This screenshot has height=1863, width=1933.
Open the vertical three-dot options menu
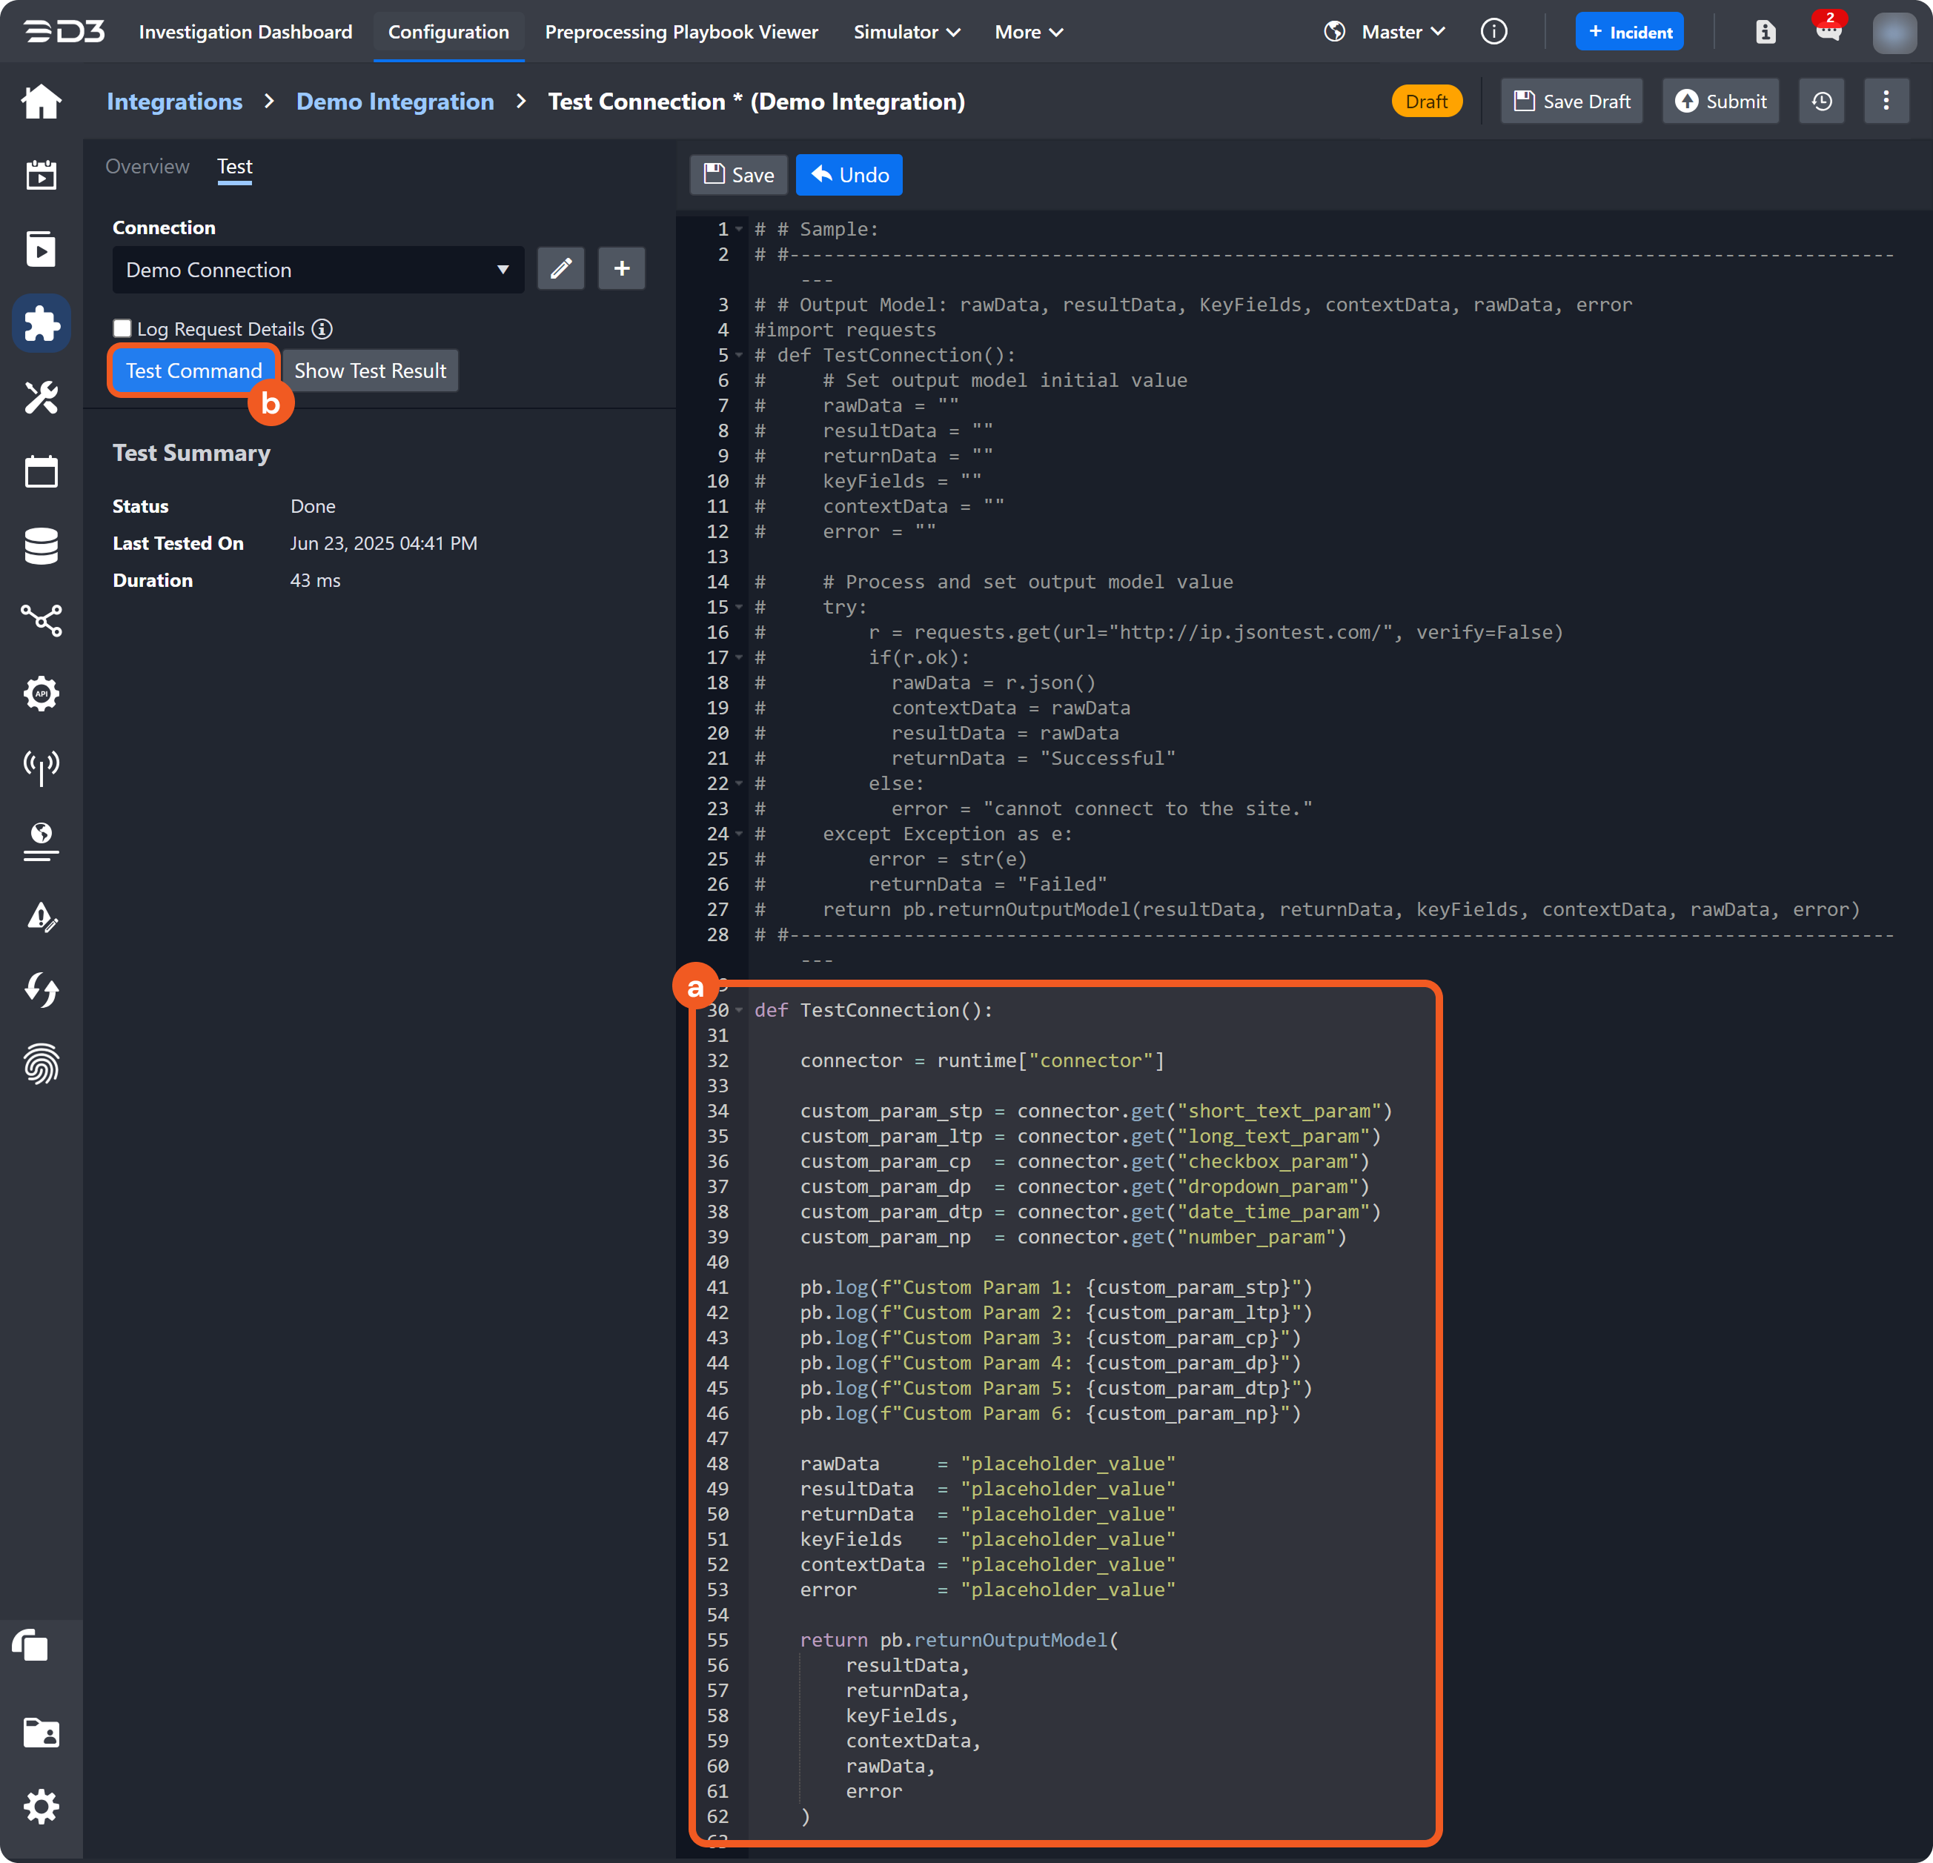pyautogui.click(x=1886, y=102)
